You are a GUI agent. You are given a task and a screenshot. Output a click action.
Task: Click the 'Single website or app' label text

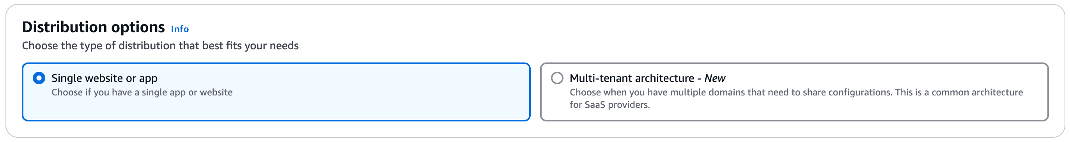(104, 78)
